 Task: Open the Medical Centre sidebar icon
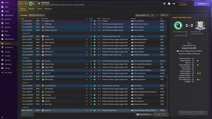click(x=2, y=39)
